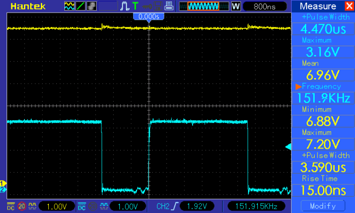
Task: Click the CH2 DC coupling icon
Action: point(82,206)
